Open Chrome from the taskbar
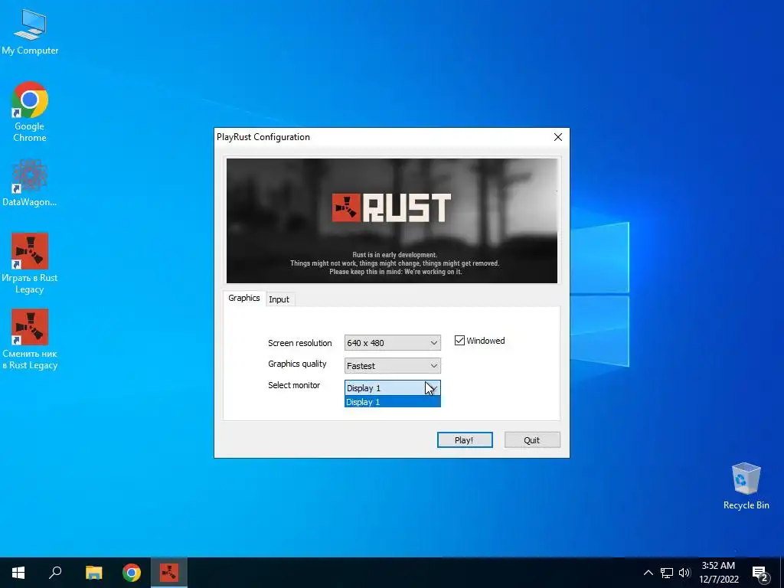The image size is (784, 588). click(132, 573)
